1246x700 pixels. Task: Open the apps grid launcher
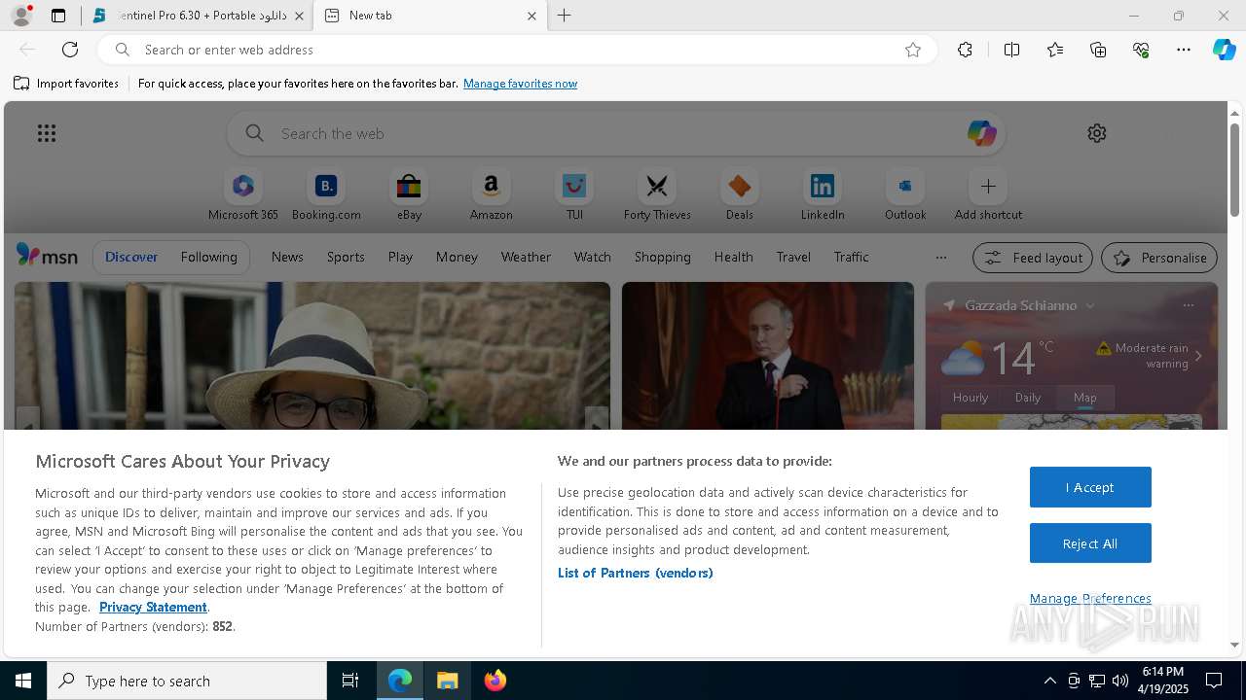[47, 133]
